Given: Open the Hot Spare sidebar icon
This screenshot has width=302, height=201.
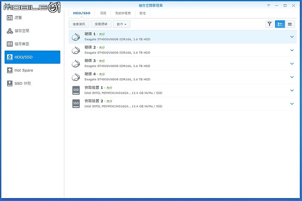Looking at the screenshot, I should pyautogui.click(x=10, y=70).
